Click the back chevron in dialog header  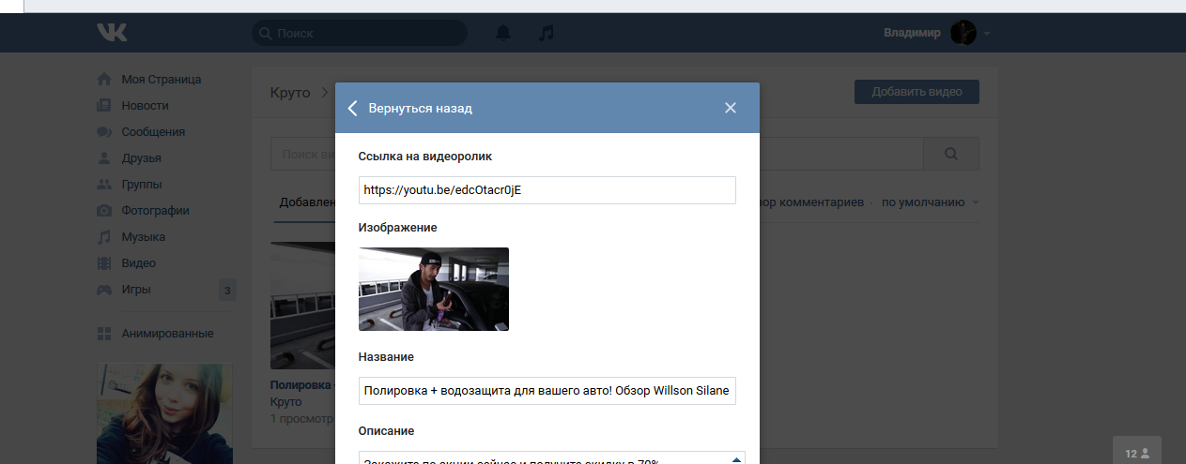353,108
